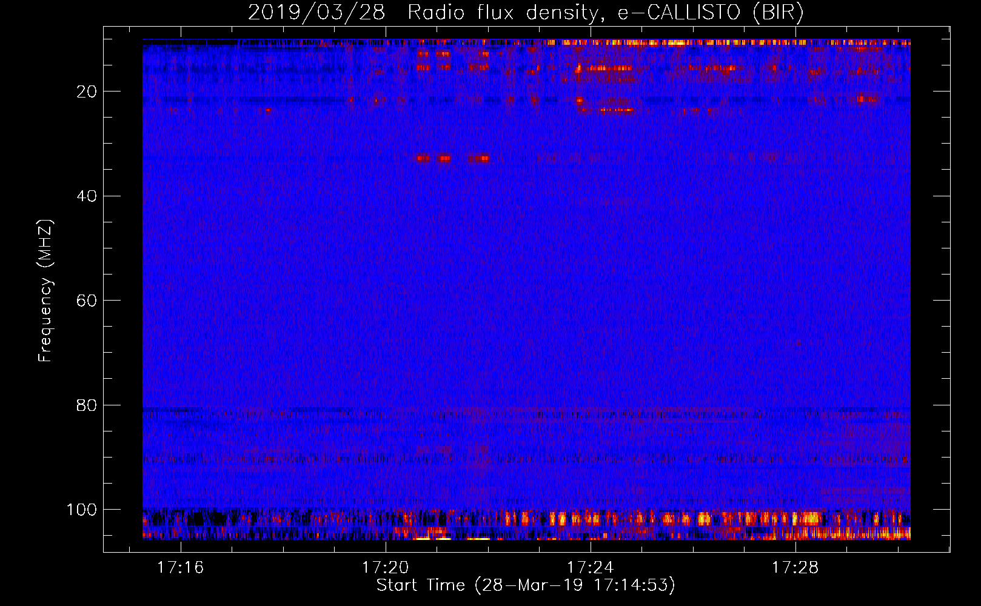Click the plot title with date 2019/03/28

526,13
